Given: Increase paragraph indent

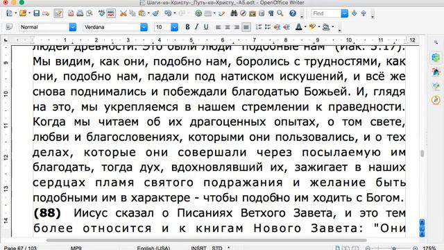Looking at the screenshot, I should tap(287, 27).
